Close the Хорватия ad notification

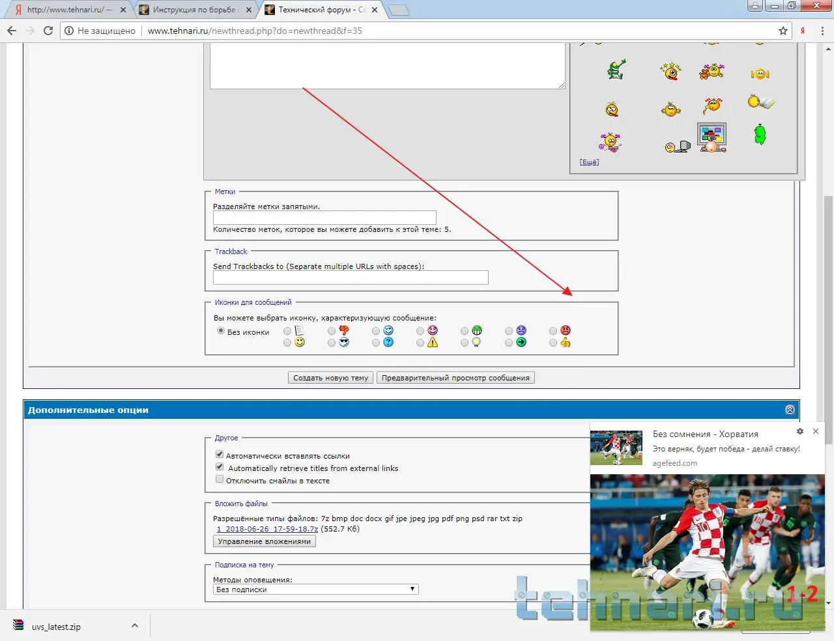(x=816, y=431)
